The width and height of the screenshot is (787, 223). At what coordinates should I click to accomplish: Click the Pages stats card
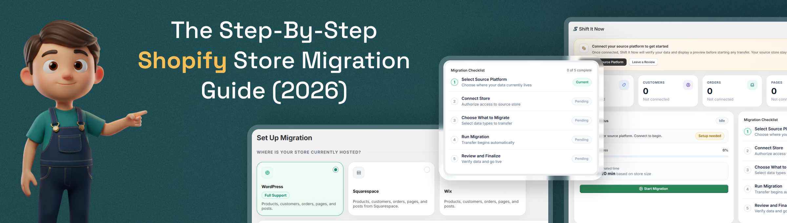777,91
